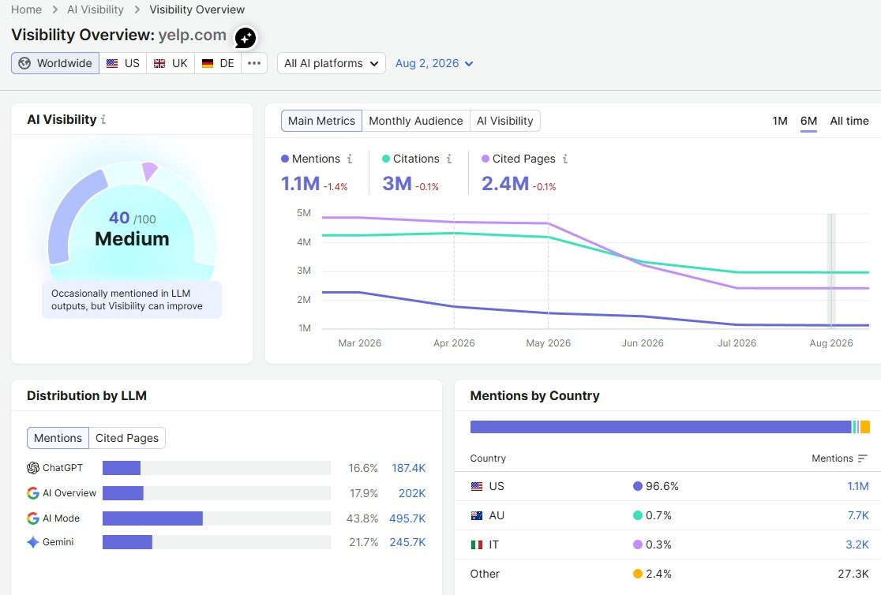
Task: Open the 495.7K AI Mode mentions link
Action: coord(407,518)
